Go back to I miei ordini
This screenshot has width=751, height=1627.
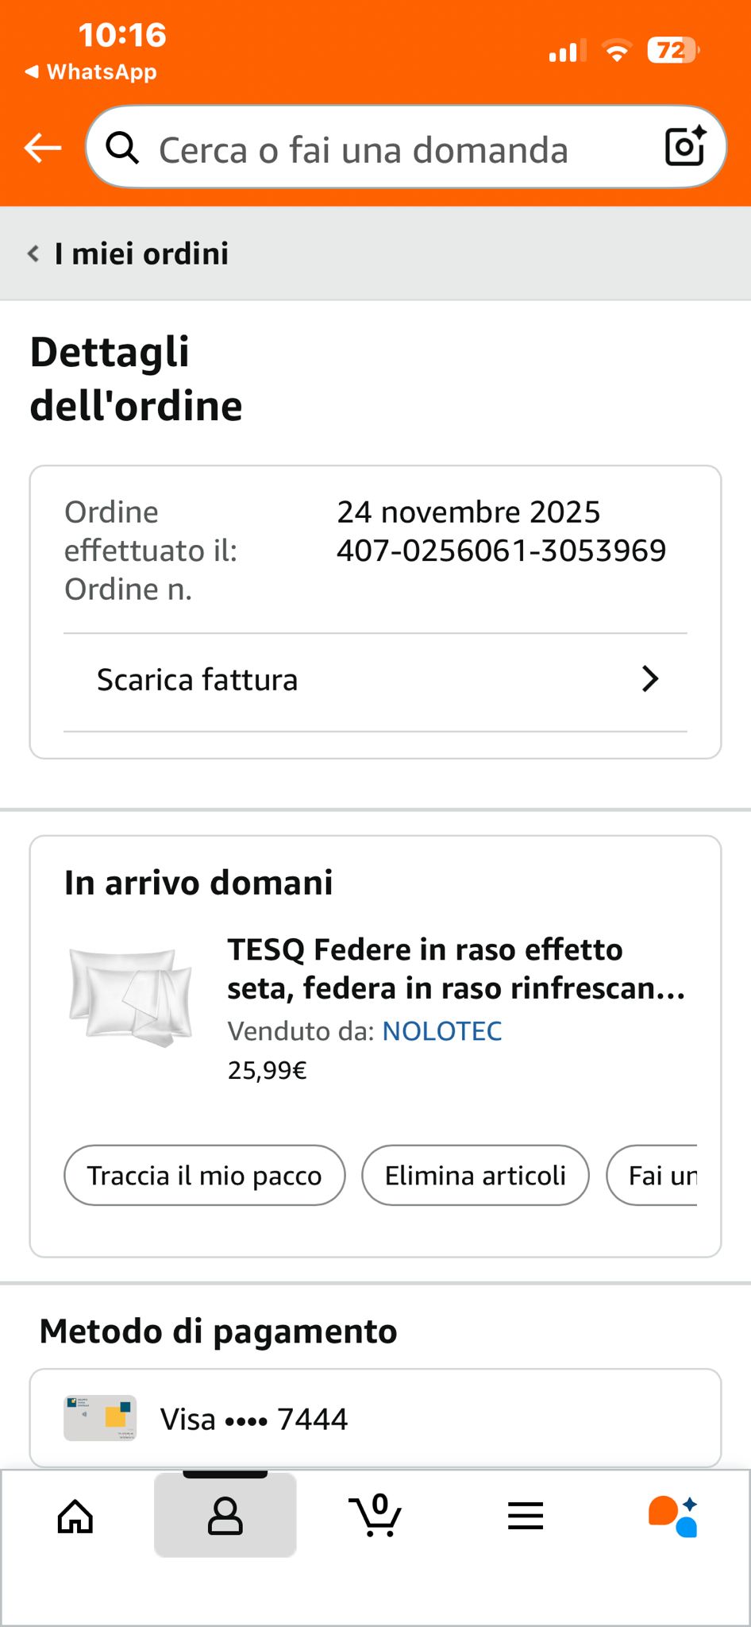[141, 254]
